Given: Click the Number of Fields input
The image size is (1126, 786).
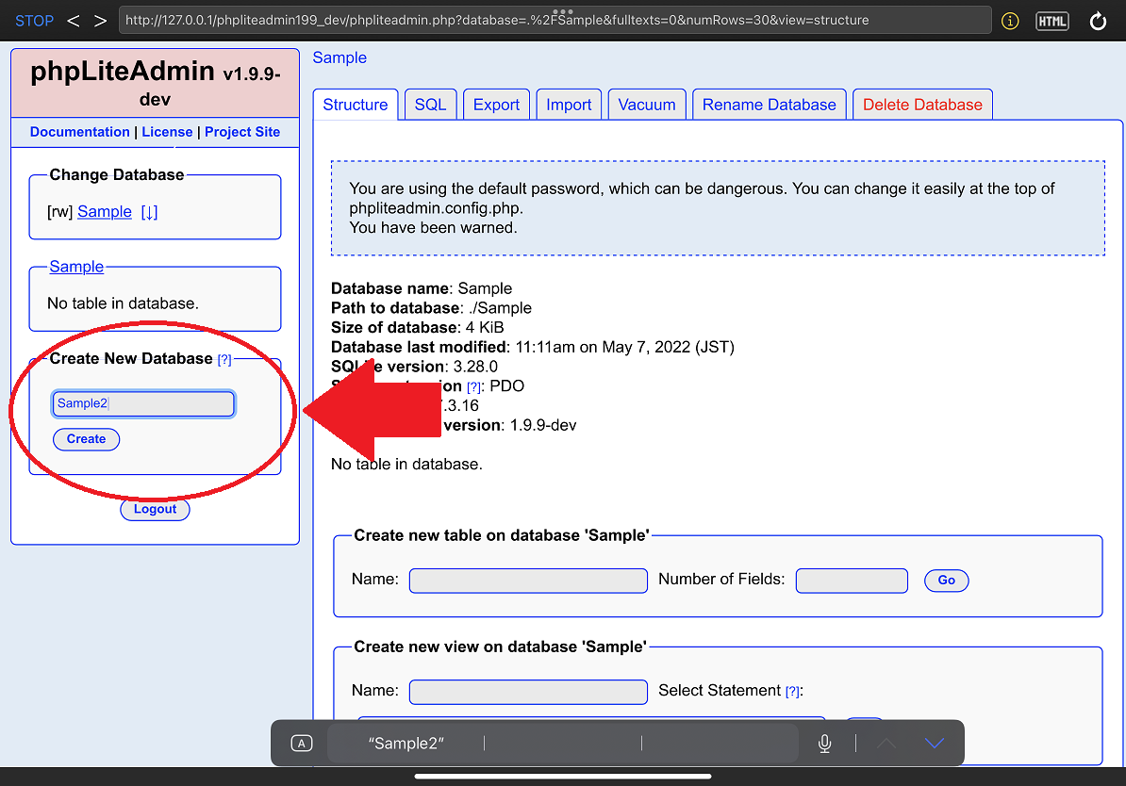Looking at the screenshot, I should tap(852, 581).
